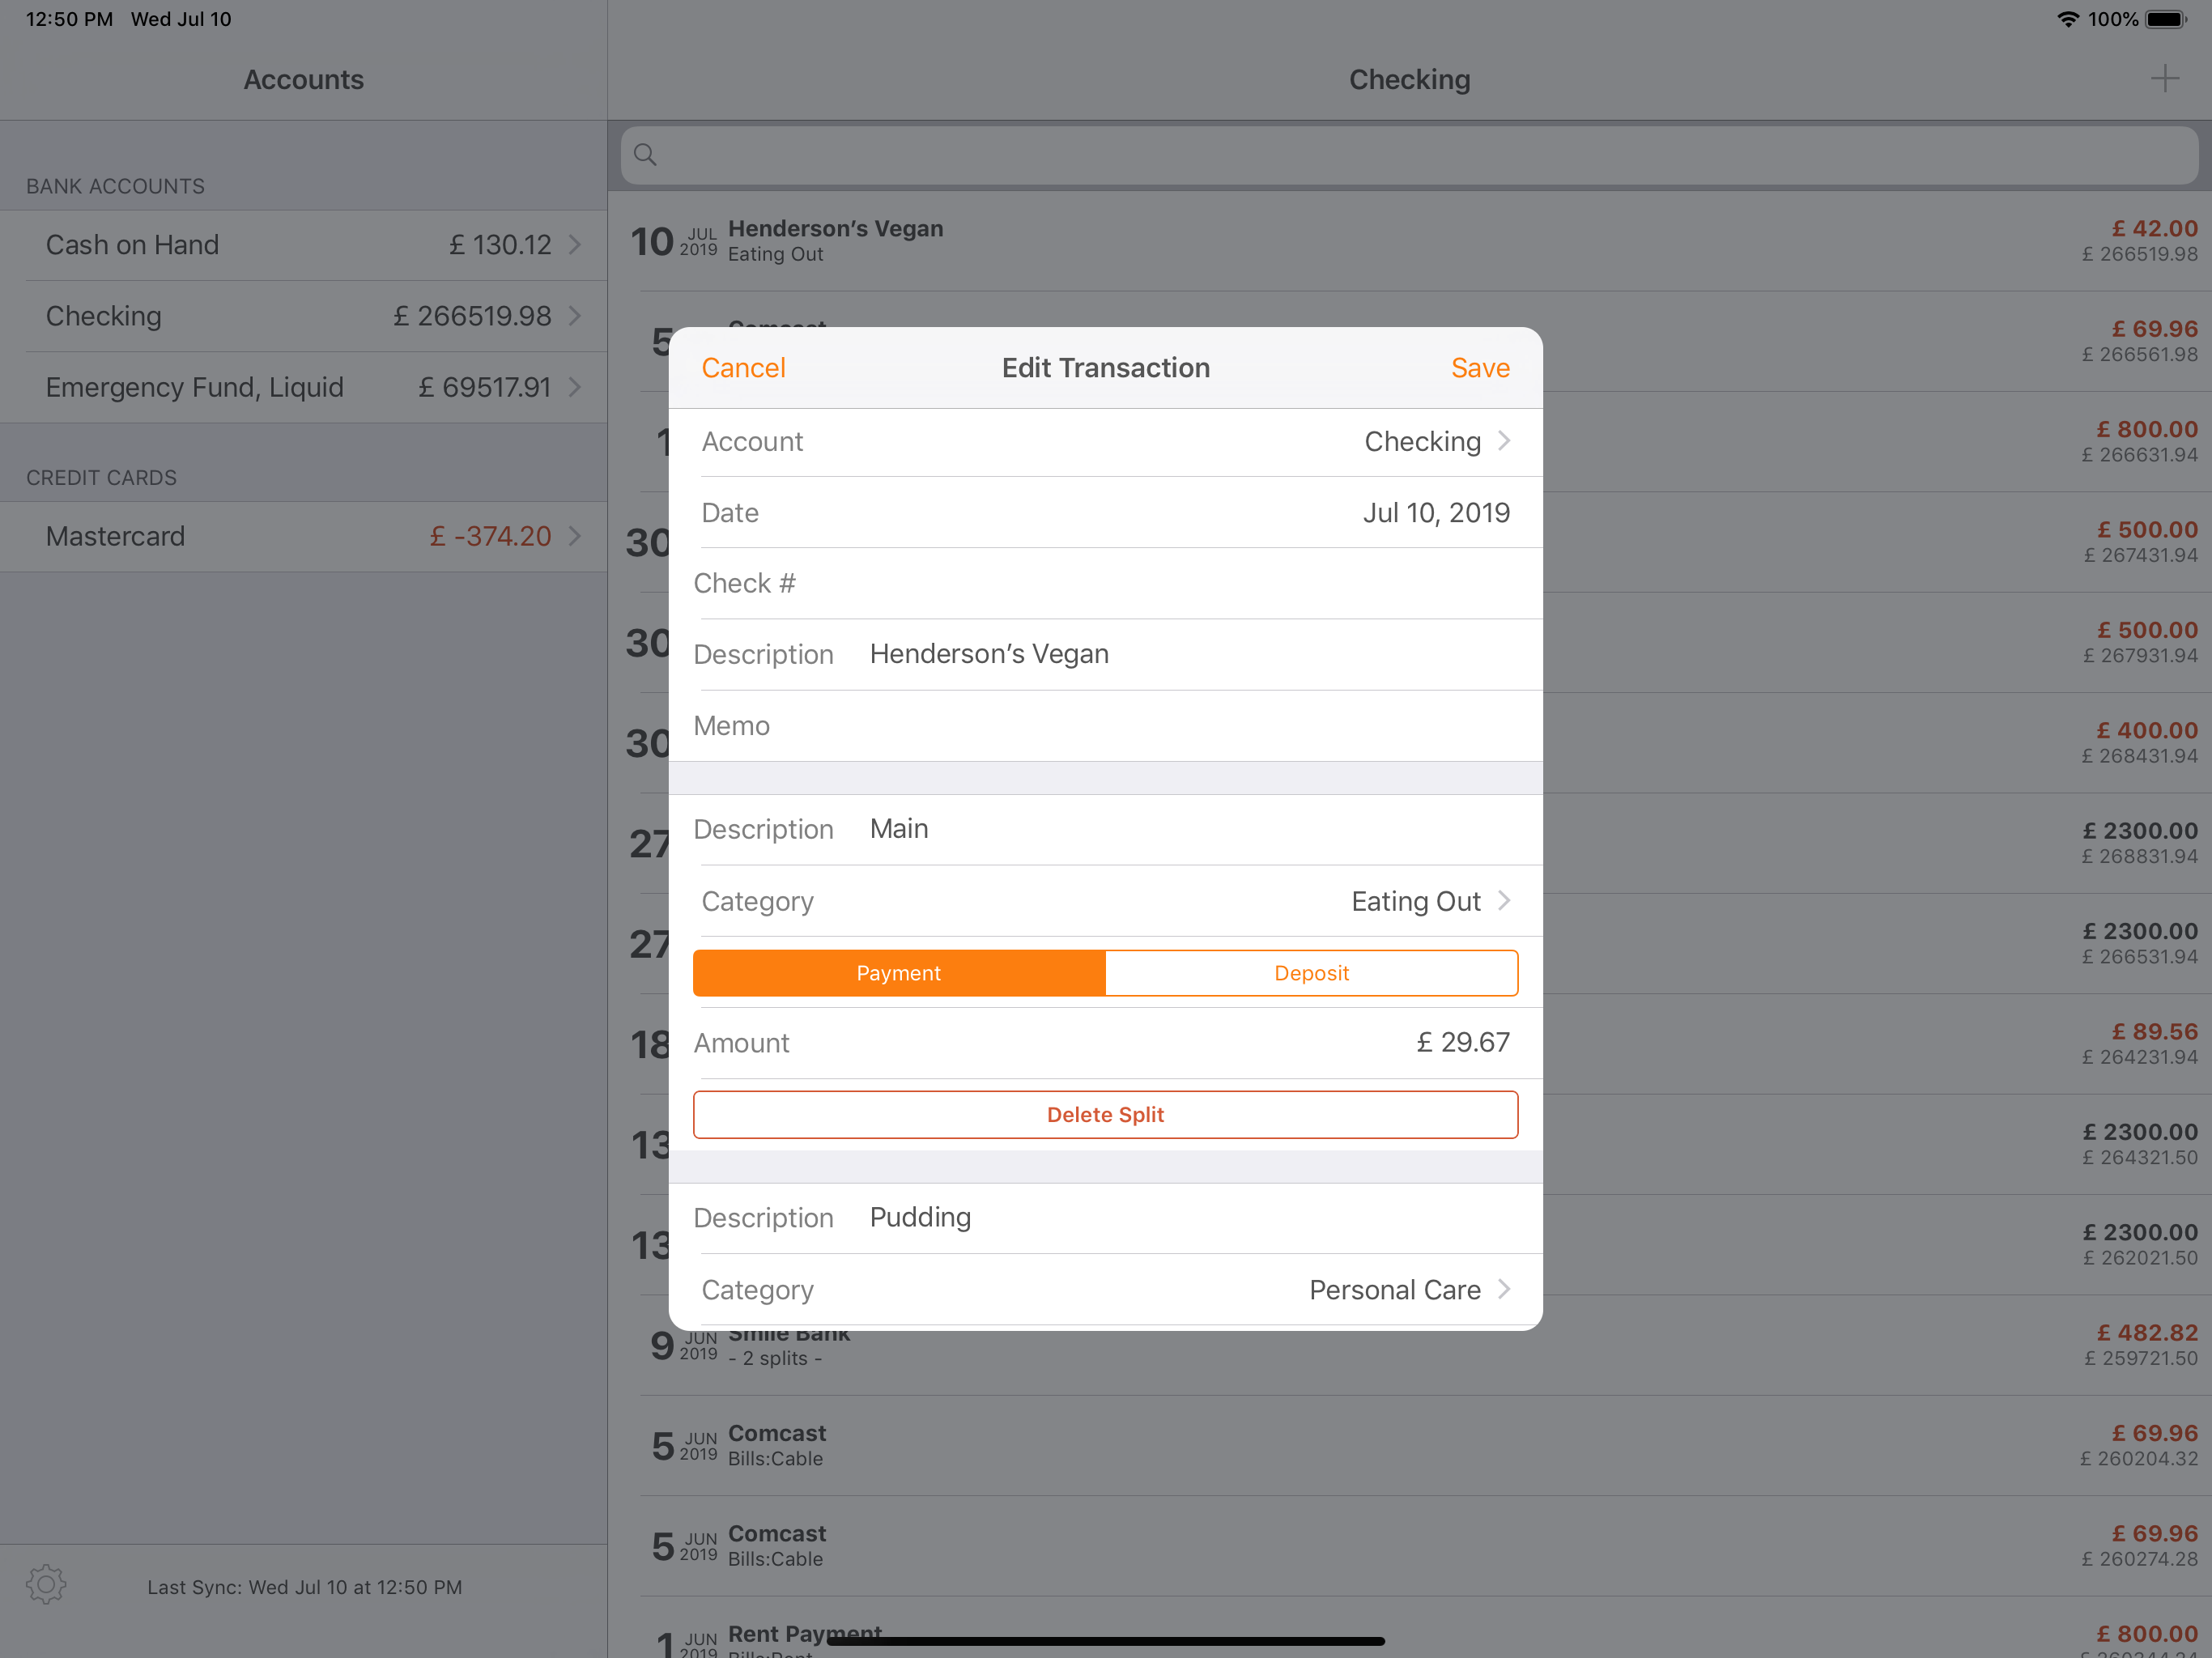Image resolution: width=2212 pixels, height=1658 pixels.
Task: Tap the plus icon to add transaction
Action: coord(2164,79)
